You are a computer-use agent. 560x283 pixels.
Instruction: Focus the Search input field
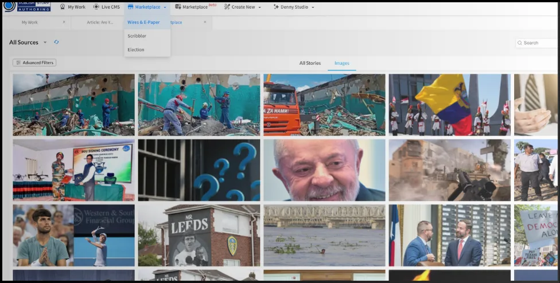point(538,43)
